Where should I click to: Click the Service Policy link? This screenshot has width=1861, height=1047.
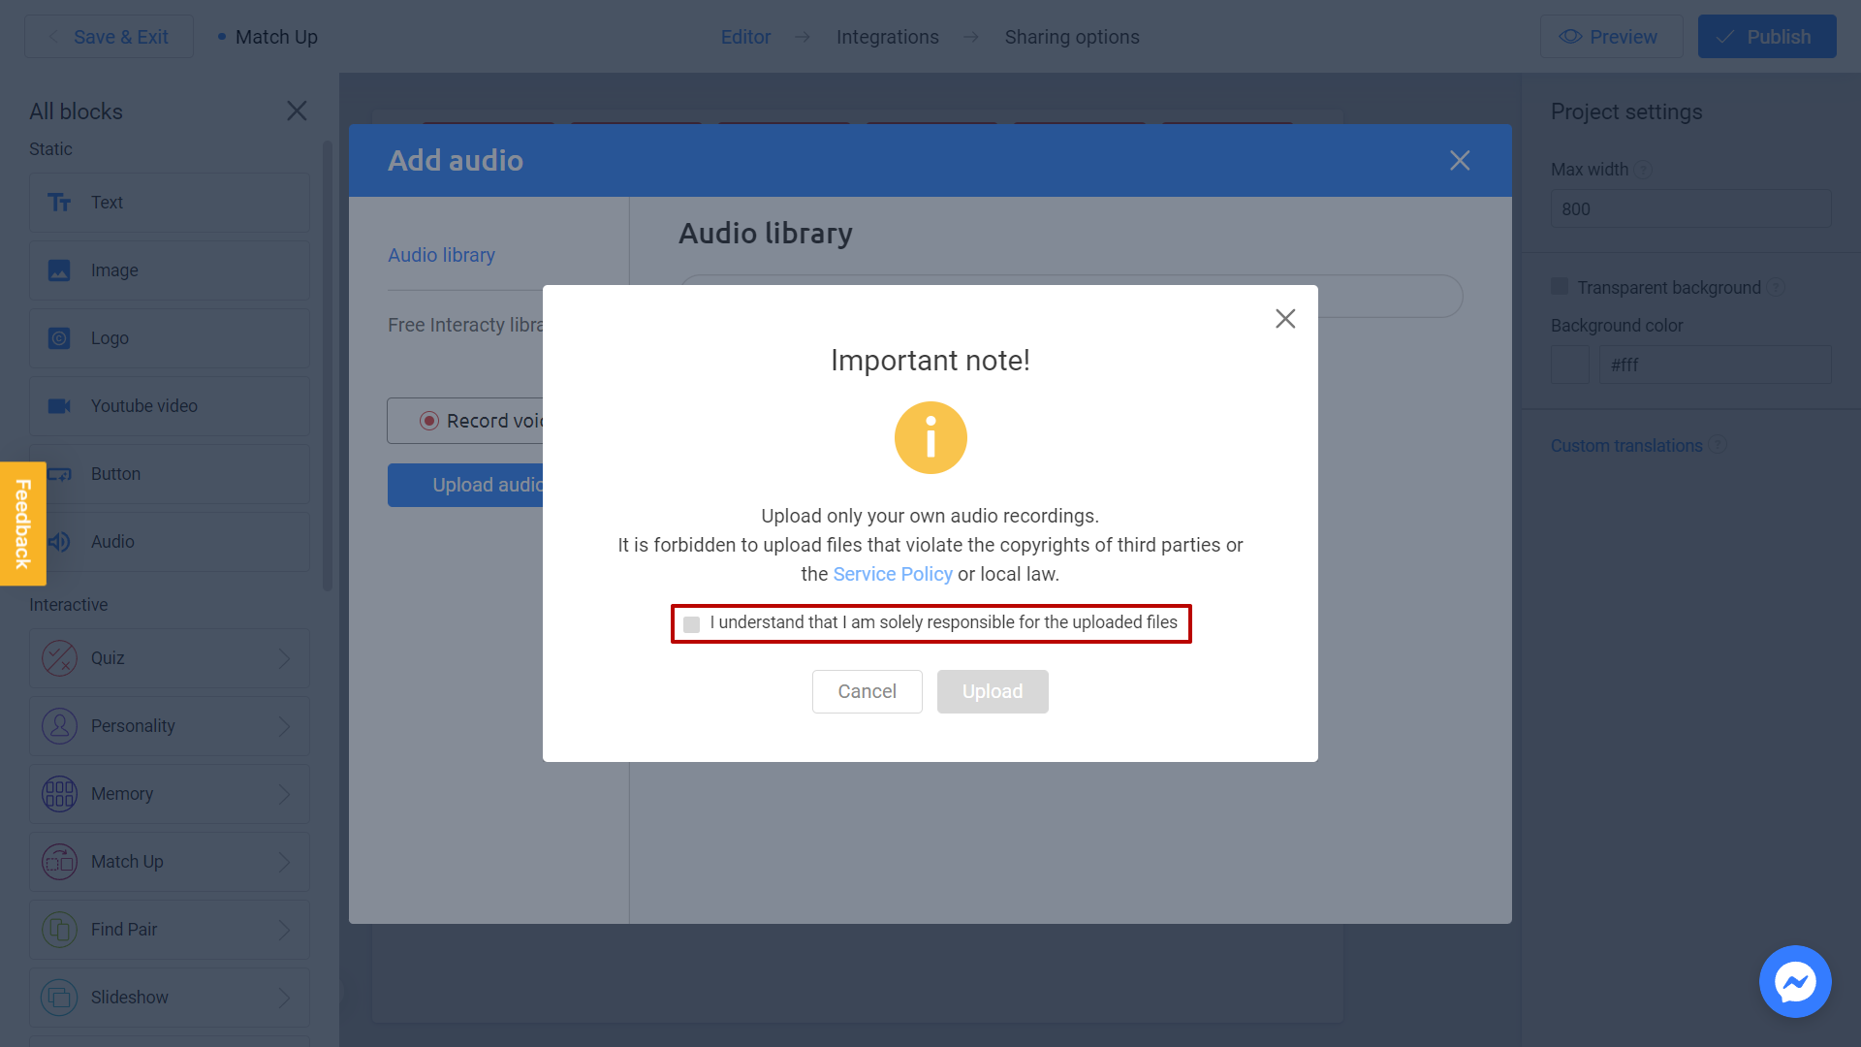click(892, 573)
